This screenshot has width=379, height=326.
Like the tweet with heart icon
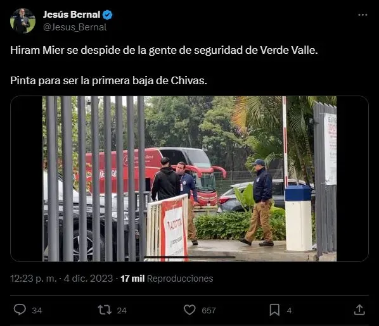coord(189,310)
